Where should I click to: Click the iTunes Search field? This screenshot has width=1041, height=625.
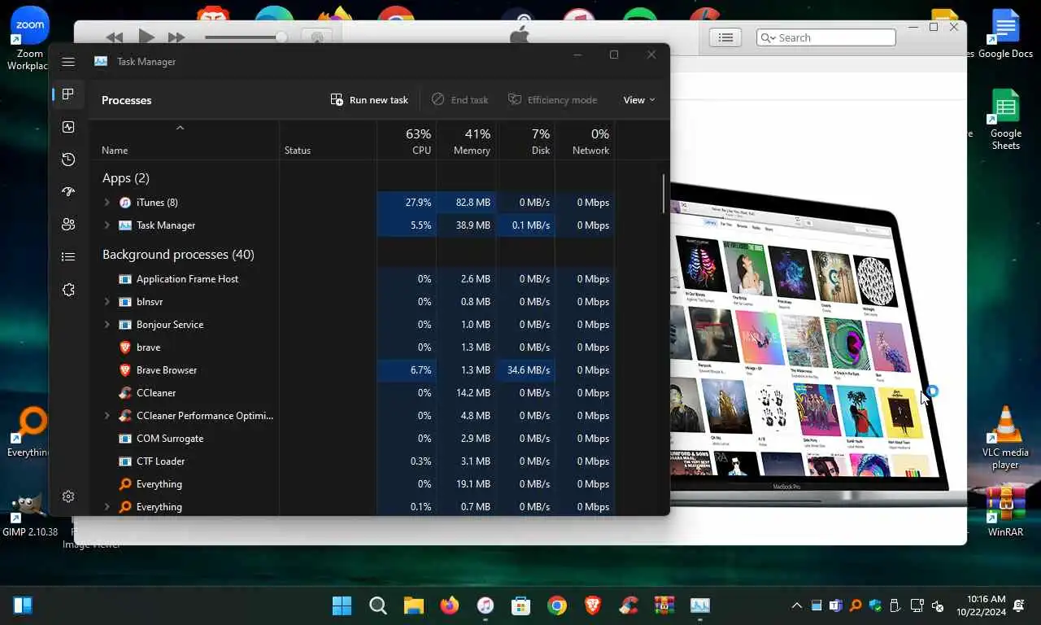click(825, 37)
